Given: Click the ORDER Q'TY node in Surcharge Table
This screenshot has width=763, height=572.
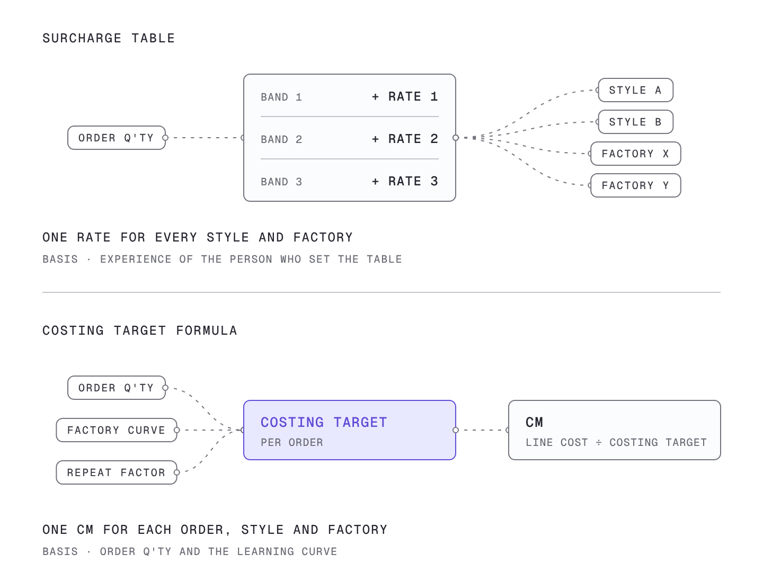Looking at the screenshot, I should tap(117, 138).
